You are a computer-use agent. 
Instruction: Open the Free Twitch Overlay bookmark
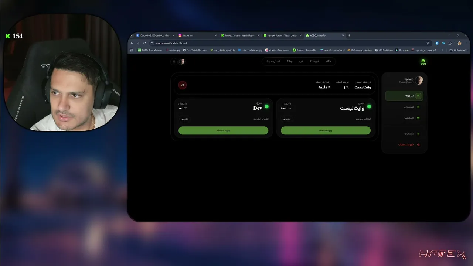195,50
